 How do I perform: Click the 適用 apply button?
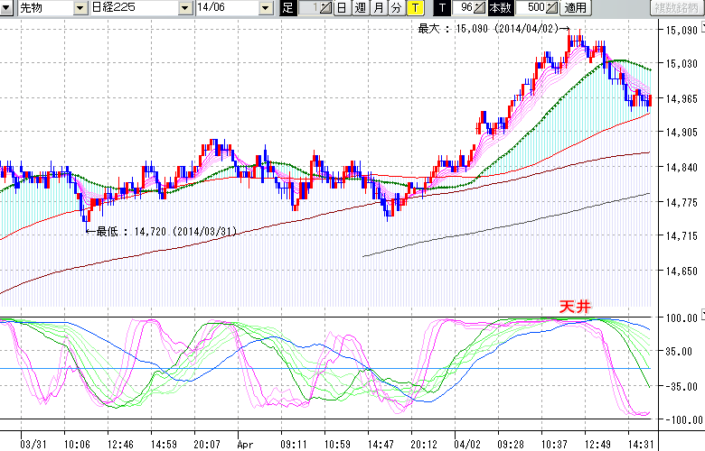coord(575,8)
